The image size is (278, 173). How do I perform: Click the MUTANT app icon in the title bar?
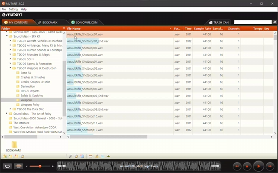pos(3,3)
